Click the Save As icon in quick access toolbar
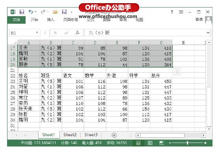 [65, 12]
